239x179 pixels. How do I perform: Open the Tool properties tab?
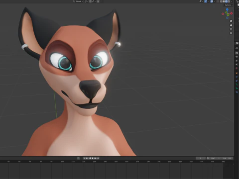click(237, 48)
